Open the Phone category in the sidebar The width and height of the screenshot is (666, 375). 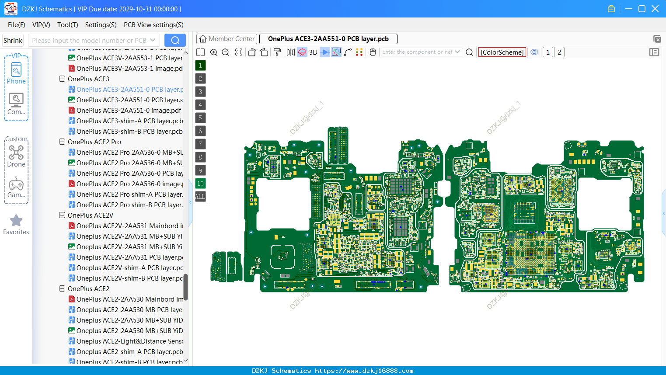click(x=16, y=73)
